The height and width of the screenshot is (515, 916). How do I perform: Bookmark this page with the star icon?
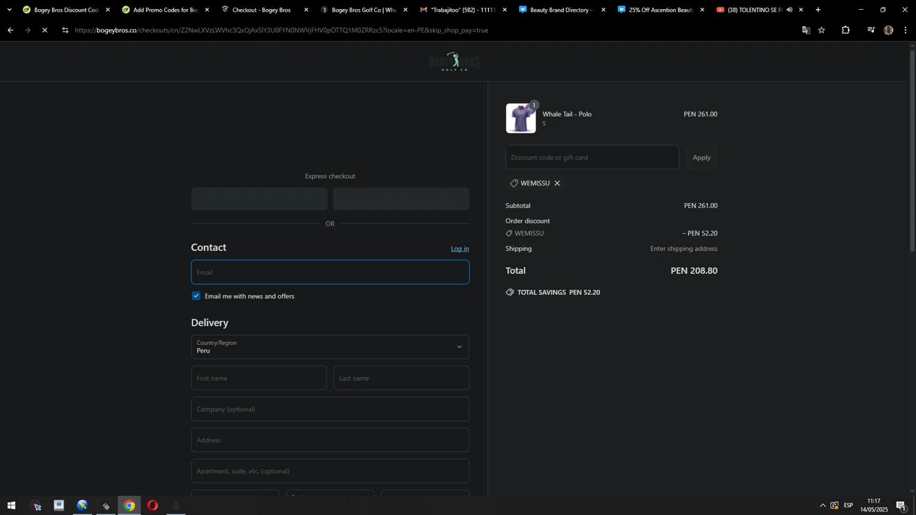(822, 30)
